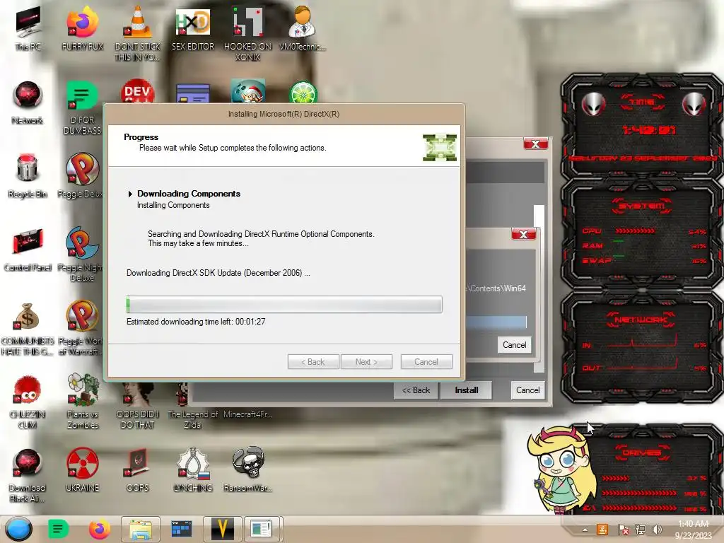Click the Next > button in DirectX setup
The height and width of the screenshot is (543, 724).
click(x=367, y=361)
